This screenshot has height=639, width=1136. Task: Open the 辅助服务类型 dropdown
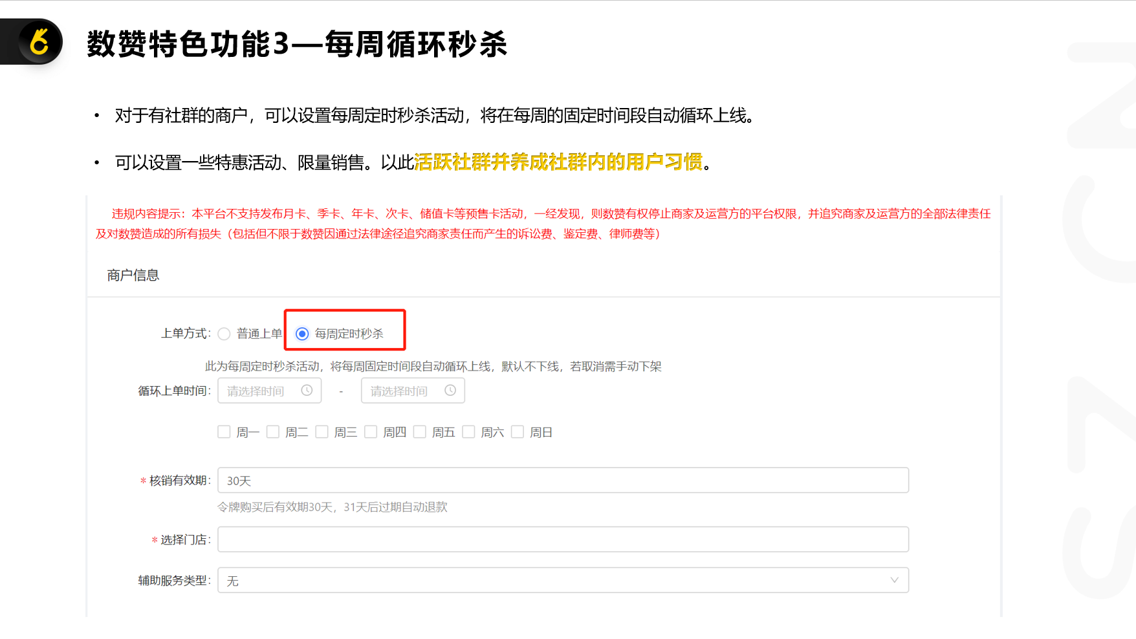[x=563, y=580]
